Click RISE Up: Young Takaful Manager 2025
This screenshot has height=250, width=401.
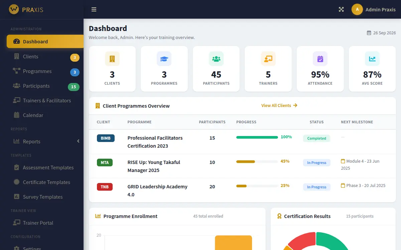click(154, 166)
